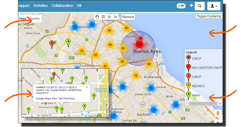This screenshot has width=241, height=127.
Task: Select the circle drawing tool
Action: [x=109, y=17]
